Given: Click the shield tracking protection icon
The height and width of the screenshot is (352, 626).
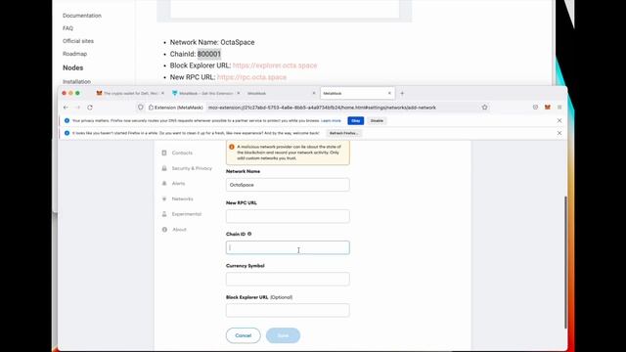Looking at the screenshot, I should click(x=141, y=108).
